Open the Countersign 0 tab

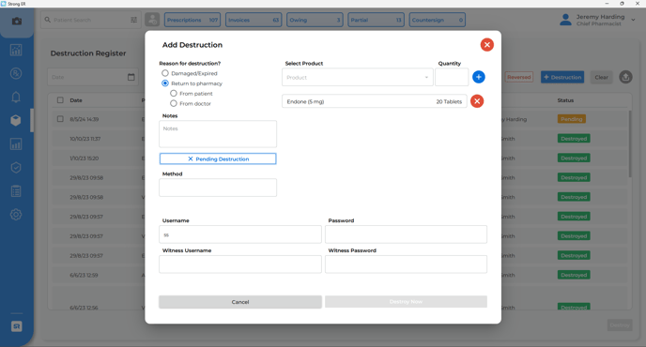(438, 20)
